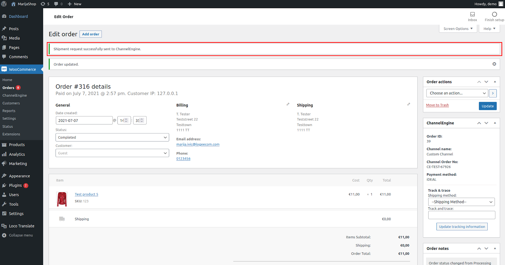This screenshot has width=505, height=265.
Task: Expand Screen Options
Action: (458, 29)
